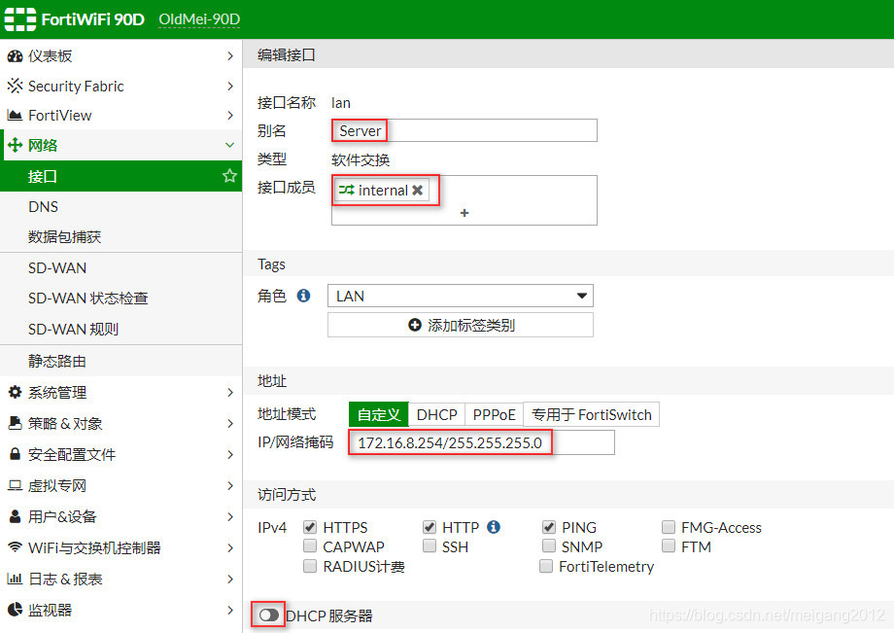Click the 虚拟专网 laptop icon
The height and width of the screenshot is (633, 894).
(15, 485)
